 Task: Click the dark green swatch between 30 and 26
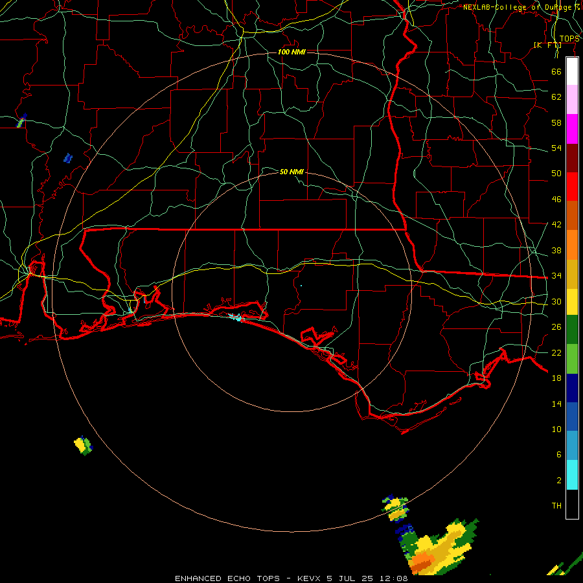(572, 330)
